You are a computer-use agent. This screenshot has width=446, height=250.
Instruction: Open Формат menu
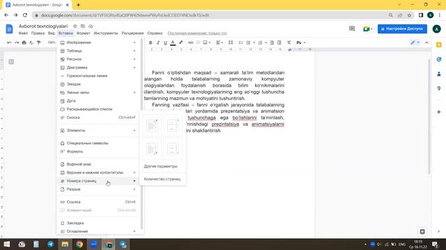tap(84, 33)
